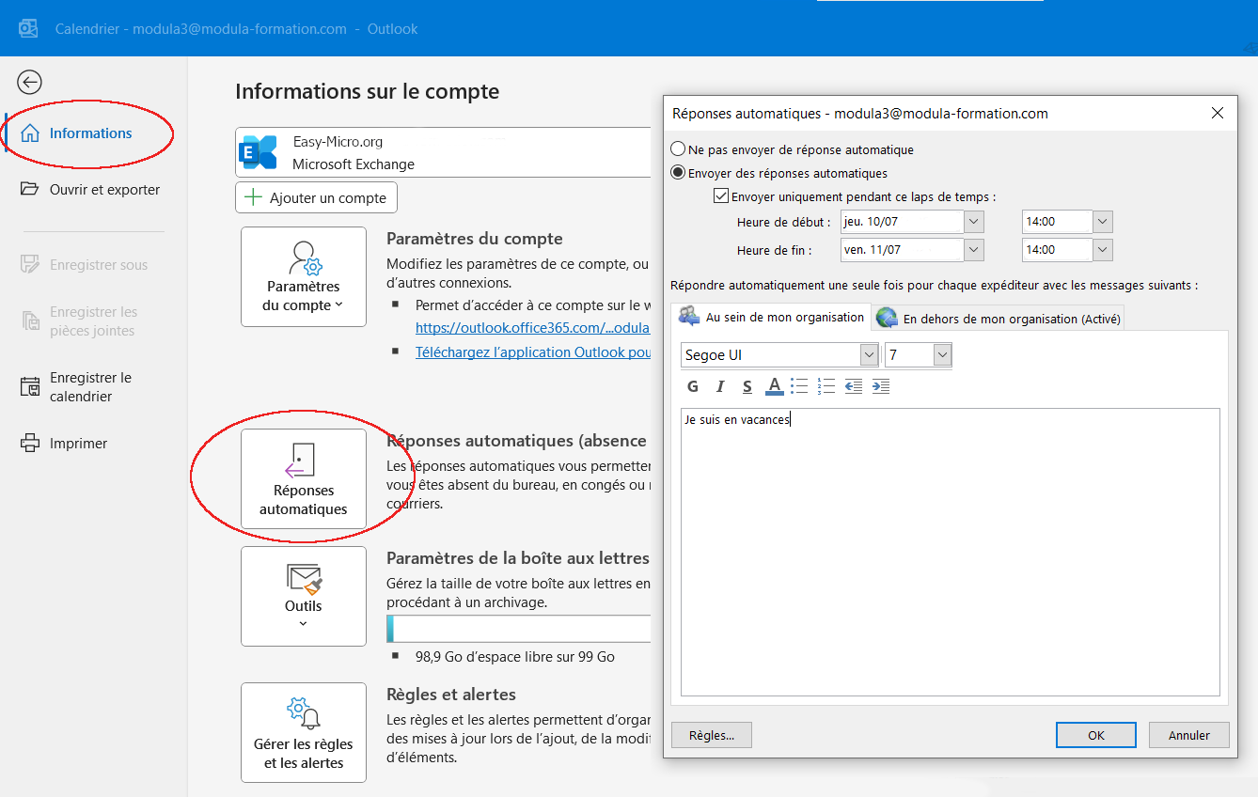
Task: Apply underline formatting
Action: (x=747, y=386)
